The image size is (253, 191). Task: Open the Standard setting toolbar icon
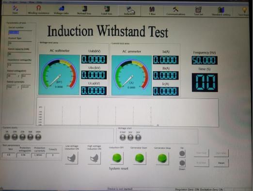[221, 11]
